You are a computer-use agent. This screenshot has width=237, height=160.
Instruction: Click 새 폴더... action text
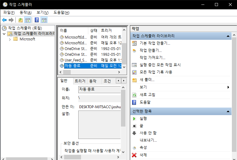tap(147, 80)
